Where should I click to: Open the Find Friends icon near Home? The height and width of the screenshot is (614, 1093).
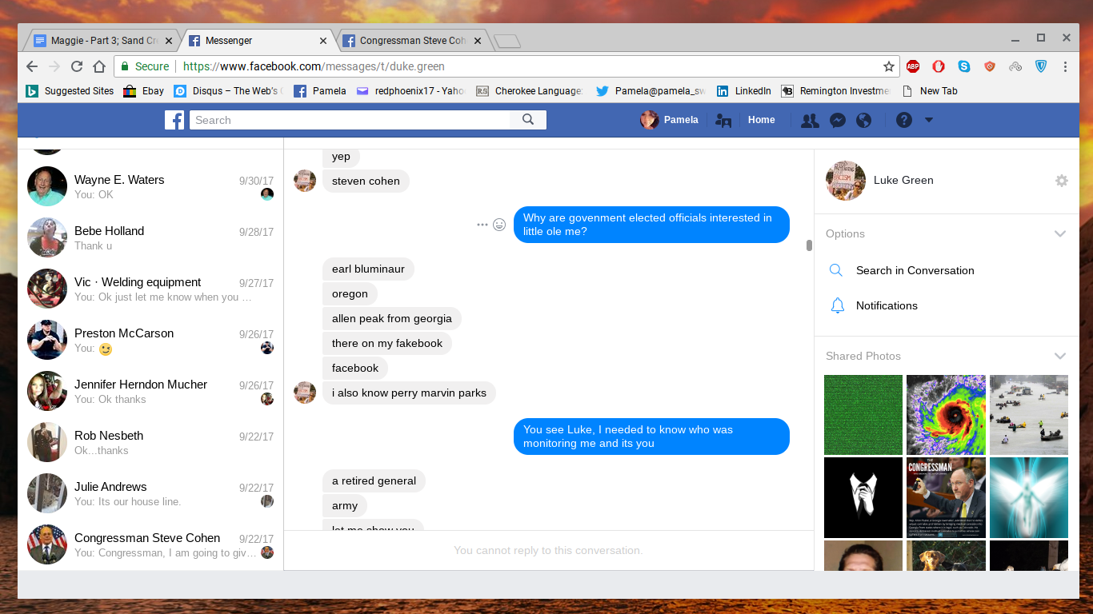(x=723, y=120)
